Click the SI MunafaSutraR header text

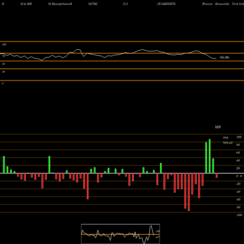pyautogui.click(x=60, y=4)
